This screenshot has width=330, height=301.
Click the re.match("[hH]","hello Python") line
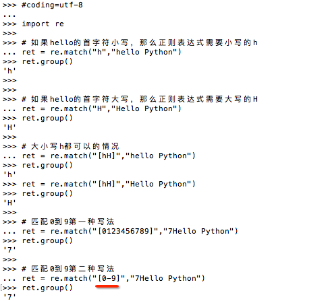coord(109,156)
